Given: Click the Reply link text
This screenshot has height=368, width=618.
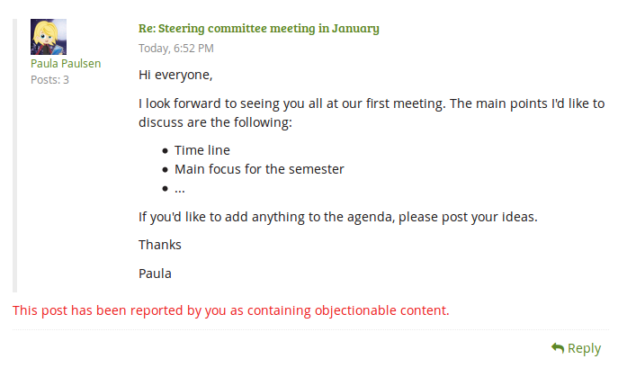Looking at the screenshot, I should (584, 348).
